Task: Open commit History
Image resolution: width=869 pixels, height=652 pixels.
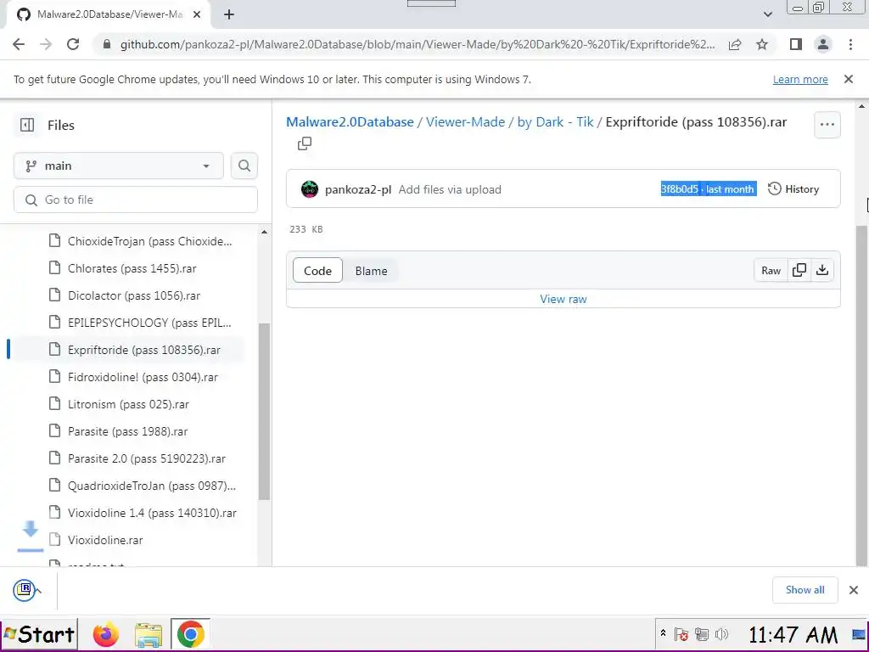Action: (x=793, y=189)
